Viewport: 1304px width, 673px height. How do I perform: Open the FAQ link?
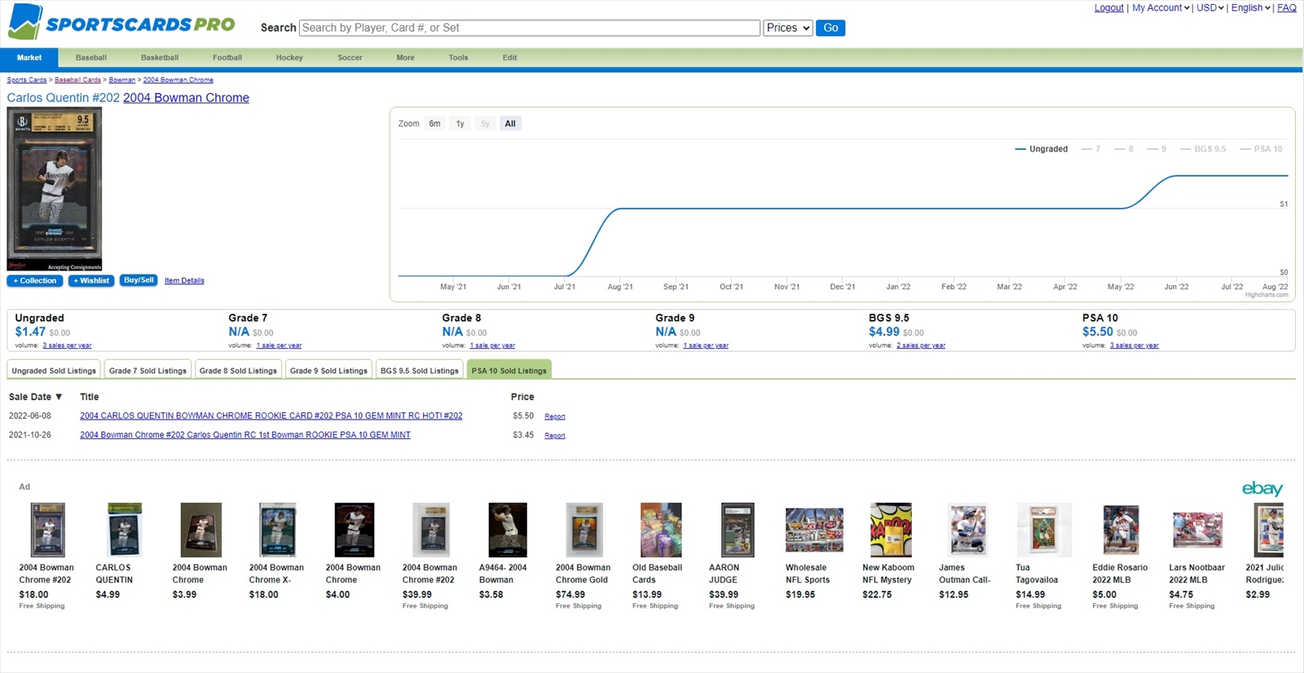pos(1287,8)
